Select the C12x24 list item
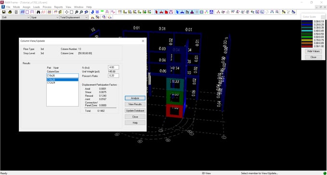The image size is (327, 175). coord(63,83)
